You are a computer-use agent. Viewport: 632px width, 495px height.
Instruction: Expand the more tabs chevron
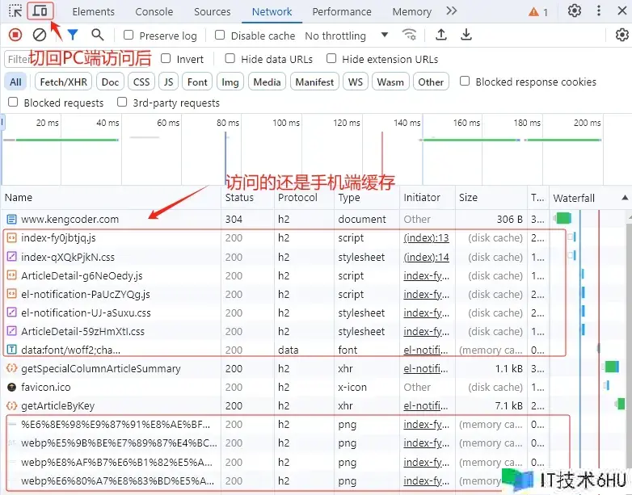tap(451, 11)
